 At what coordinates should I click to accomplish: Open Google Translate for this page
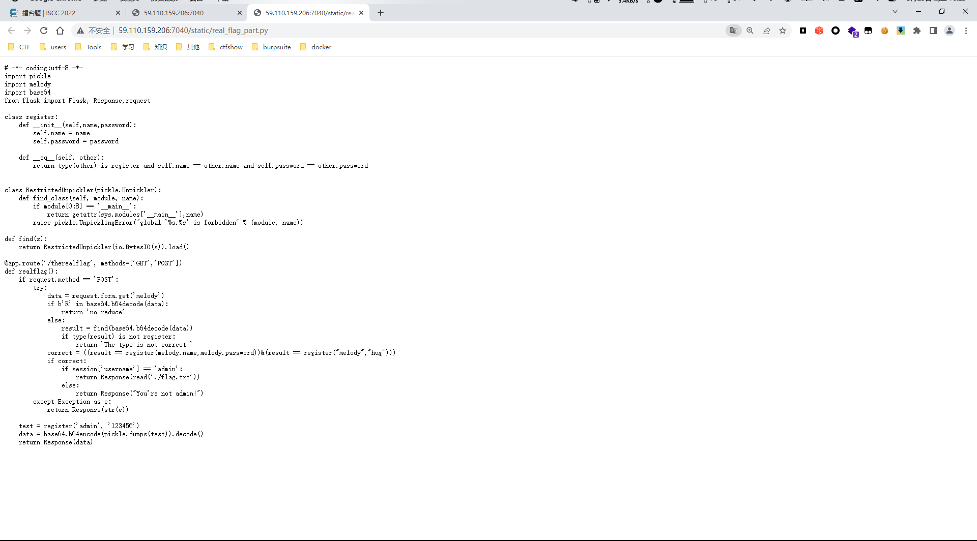(x=733, y=31)
